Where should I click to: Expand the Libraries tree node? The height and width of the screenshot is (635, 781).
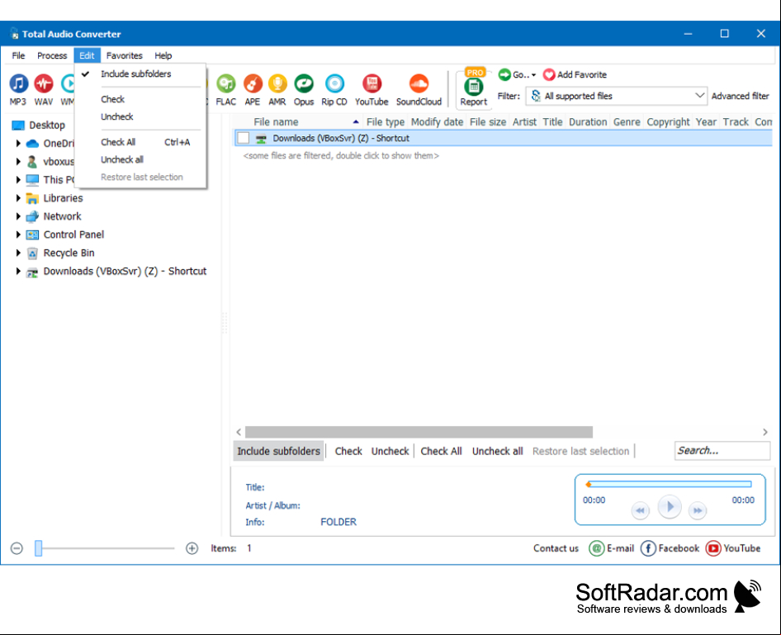(x=18, y=198)
